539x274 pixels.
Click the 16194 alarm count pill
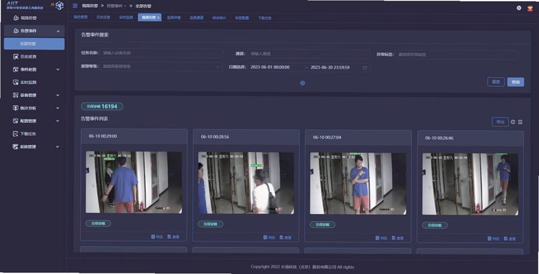(102, 106)
